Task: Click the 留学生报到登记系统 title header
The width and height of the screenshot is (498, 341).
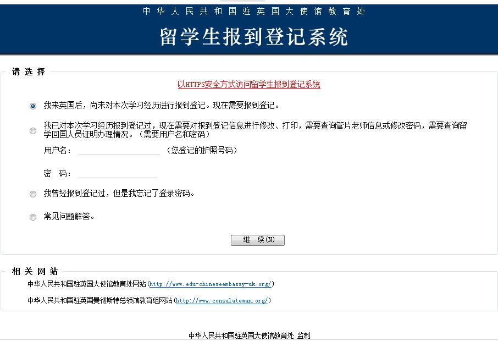Action: click(254, 37)
